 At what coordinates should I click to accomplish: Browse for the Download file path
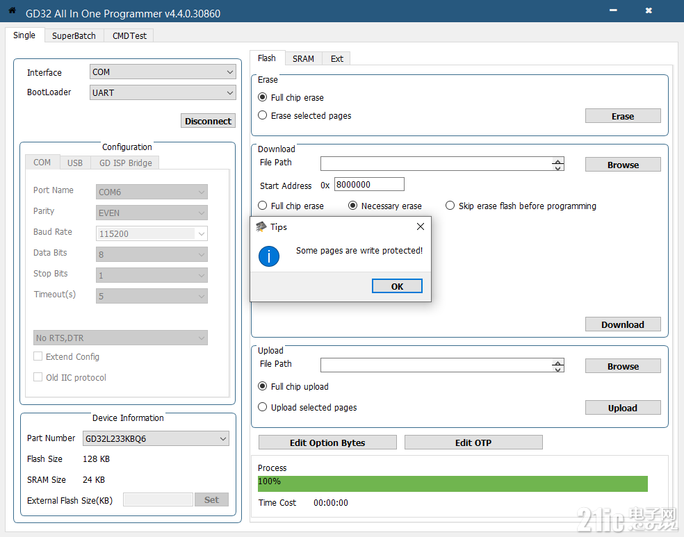pyautogui.click(x=623, y=165)
